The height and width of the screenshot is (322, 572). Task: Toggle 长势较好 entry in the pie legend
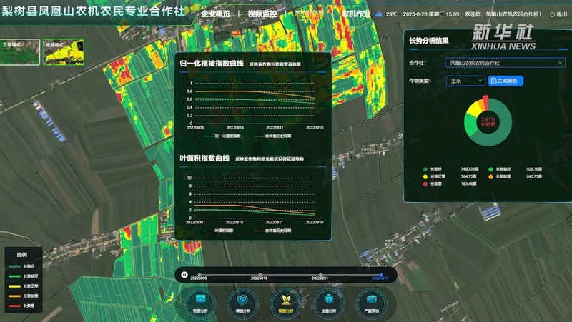(x=500, y=169)
